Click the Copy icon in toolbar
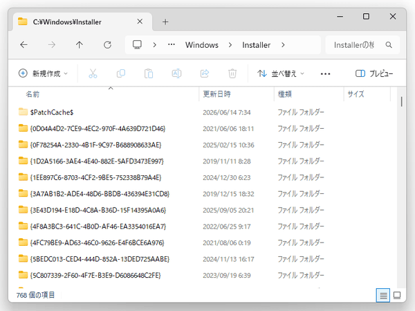The width and height of the screenshot is (415, 311). 121,73
